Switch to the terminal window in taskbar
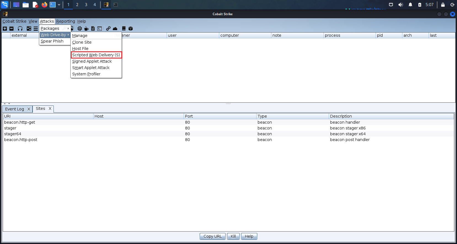This screenshot has width=457, height=244. click(116, 5)
